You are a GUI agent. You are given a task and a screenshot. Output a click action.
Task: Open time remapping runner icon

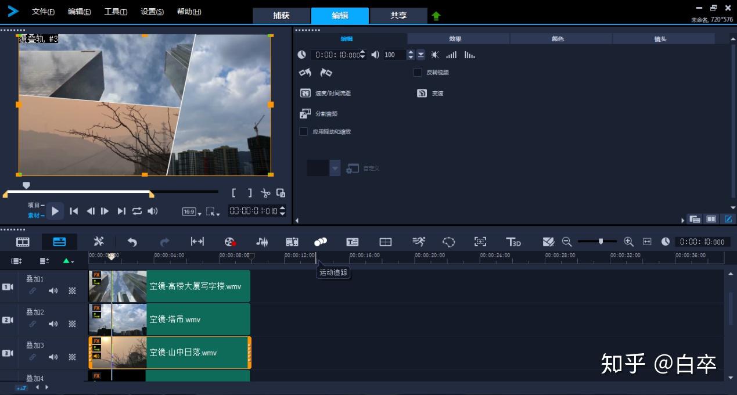(x=419, y=242)
